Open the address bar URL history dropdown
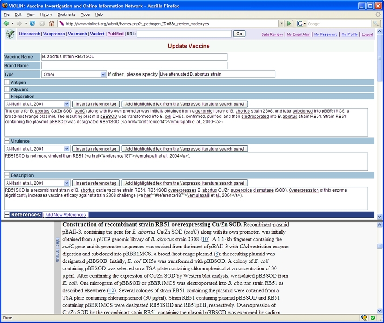The image size is (384, 323). click(282, 24)
